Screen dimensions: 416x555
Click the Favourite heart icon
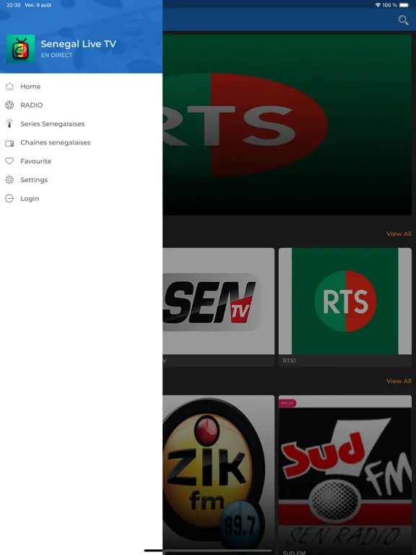[9, 161]
